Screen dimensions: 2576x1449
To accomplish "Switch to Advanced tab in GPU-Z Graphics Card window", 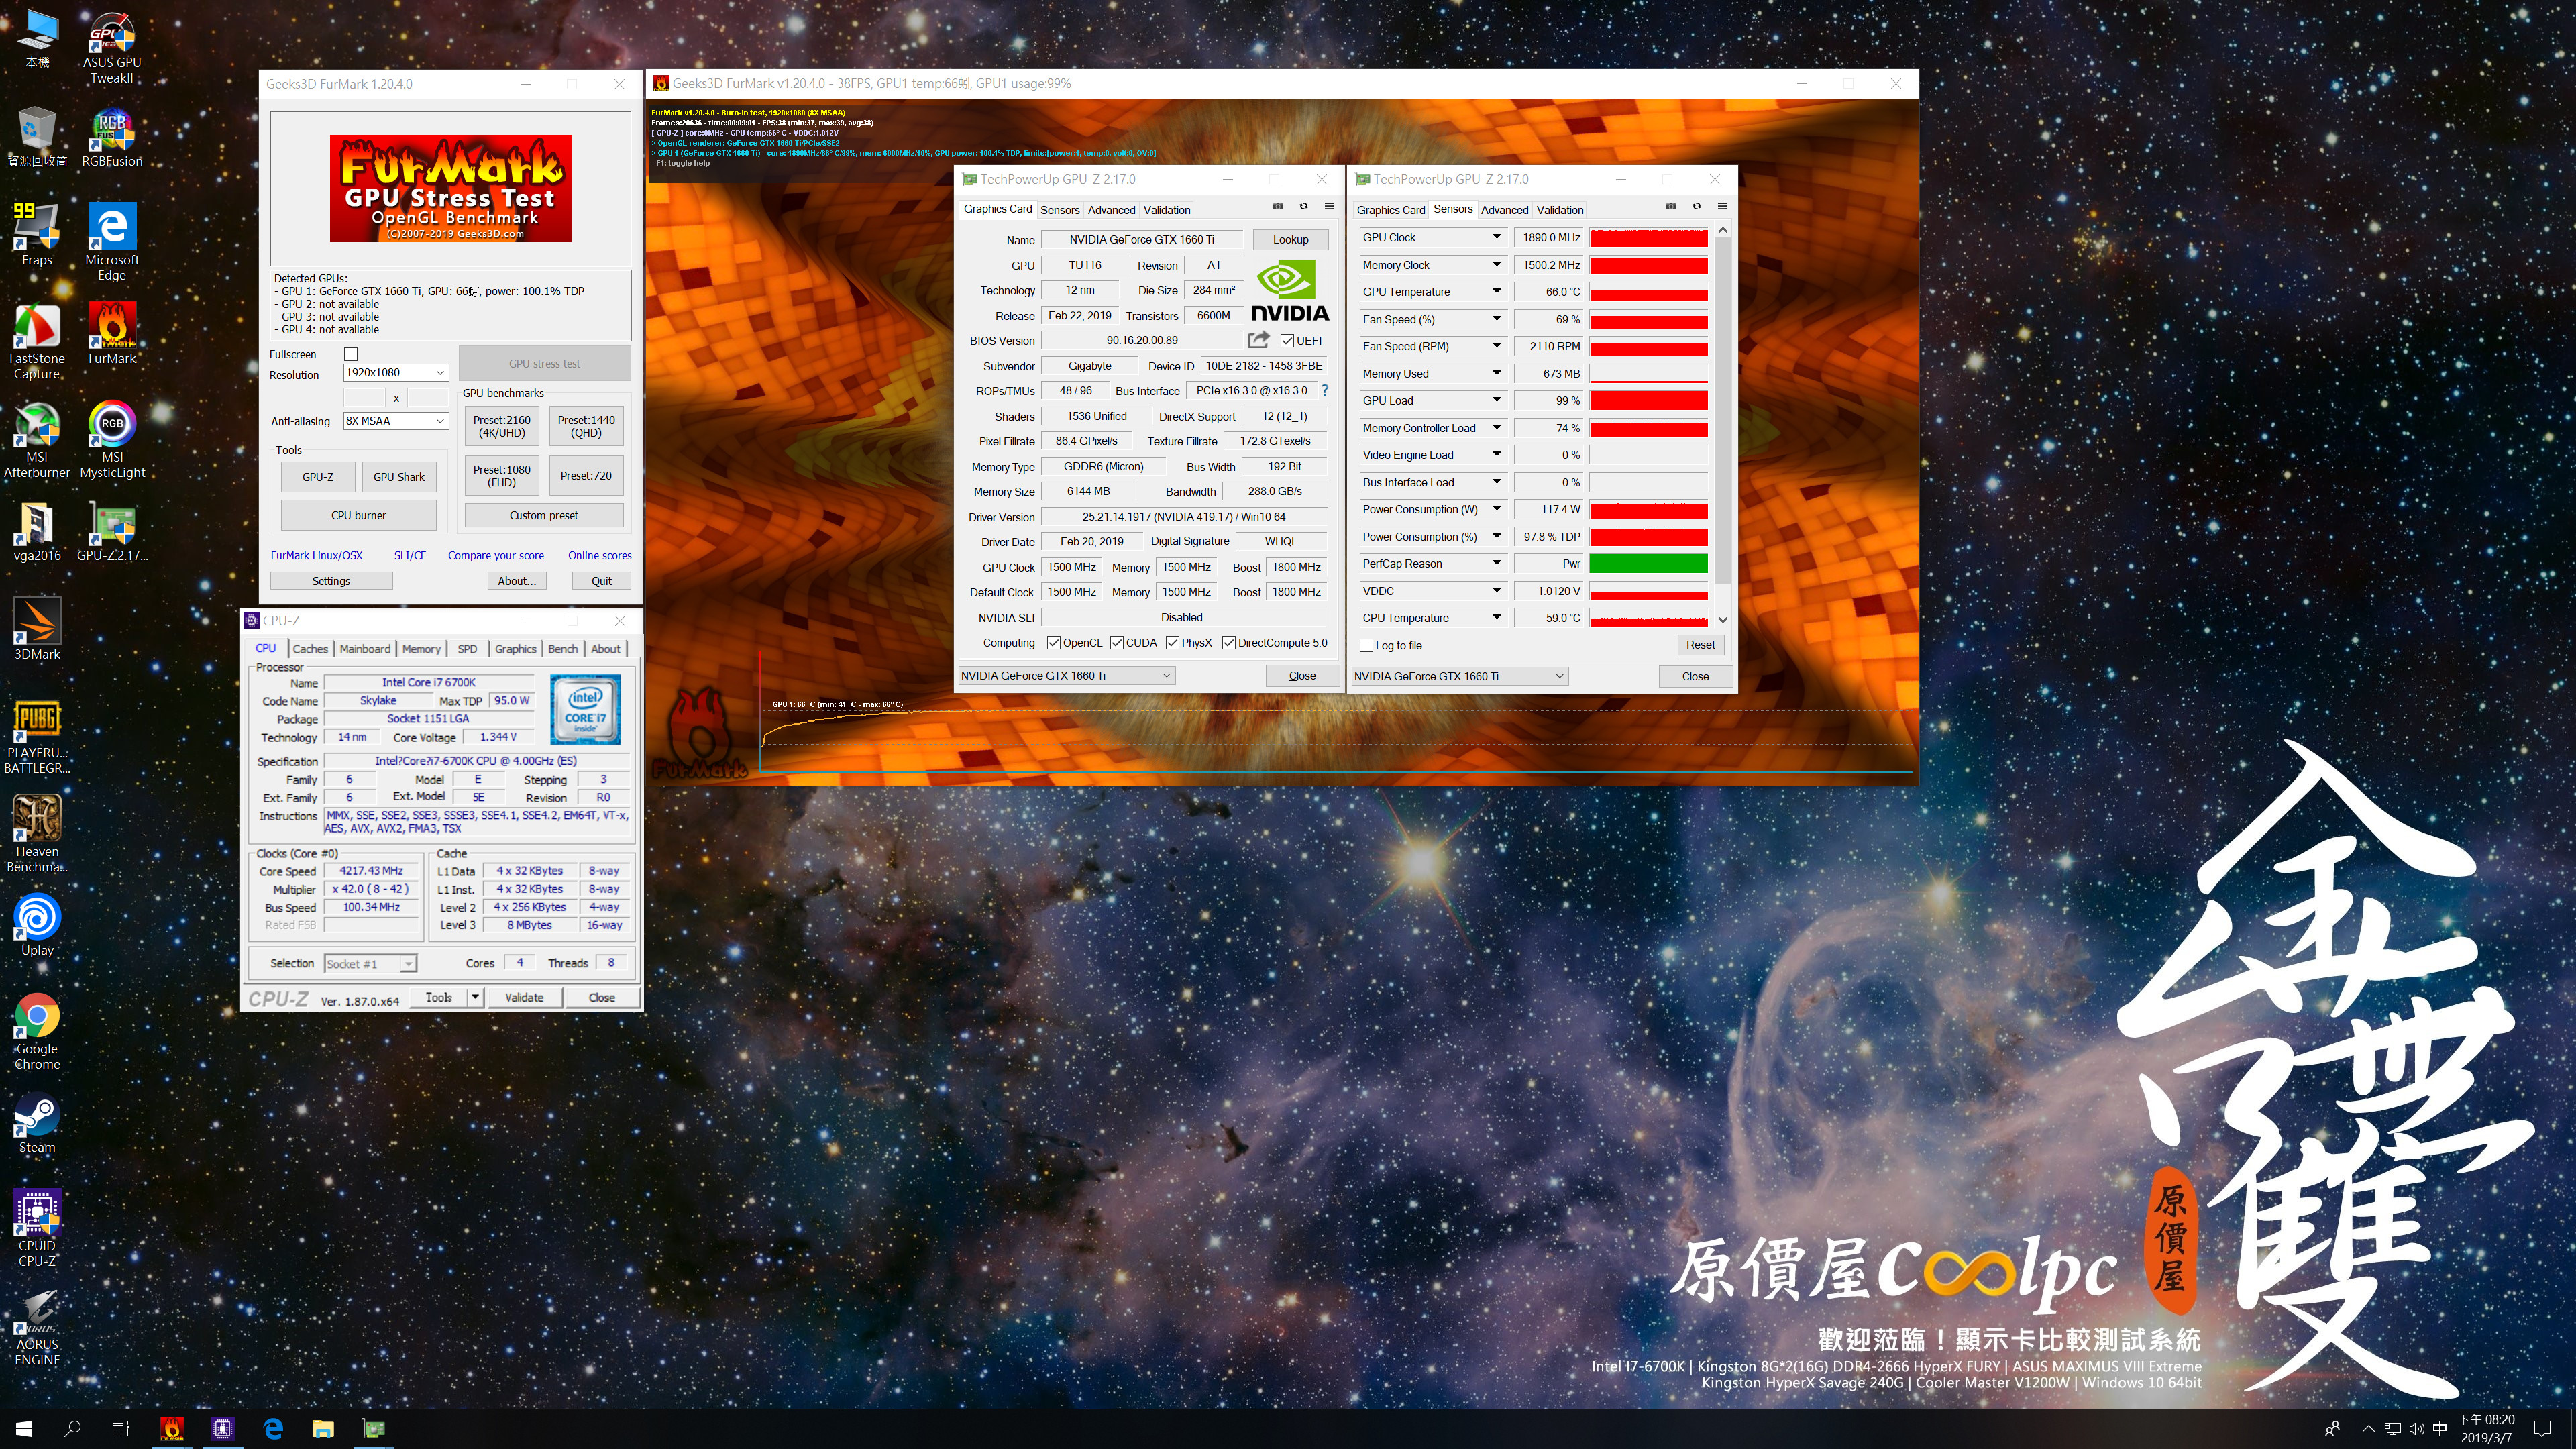I will pos(1111,210).
